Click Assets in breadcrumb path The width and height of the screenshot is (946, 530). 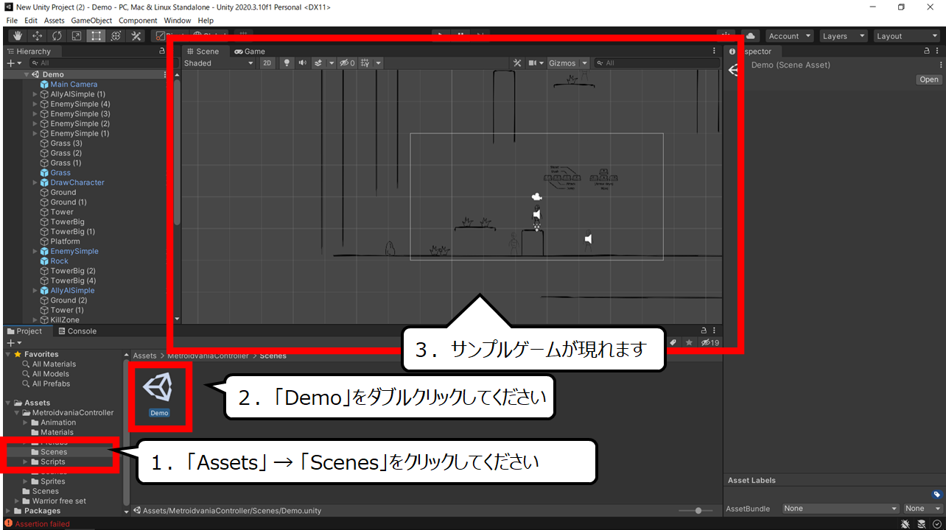[144, 356]
